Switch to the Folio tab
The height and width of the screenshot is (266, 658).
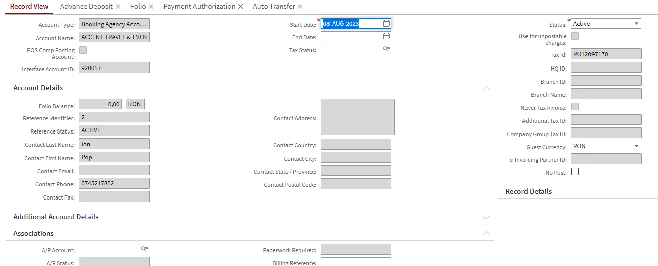138,6
